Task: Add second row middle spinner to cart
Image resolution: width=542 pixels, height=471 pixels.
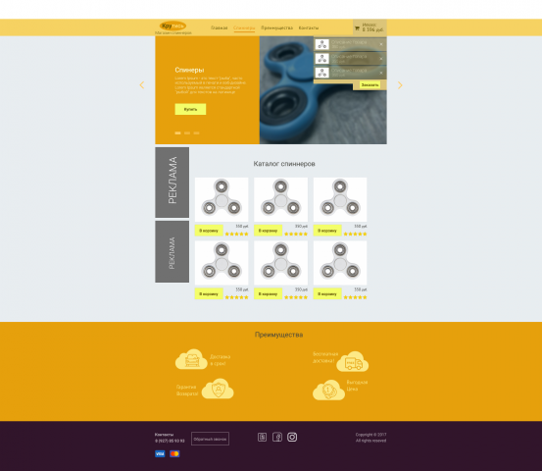Action: pos(269,293)
